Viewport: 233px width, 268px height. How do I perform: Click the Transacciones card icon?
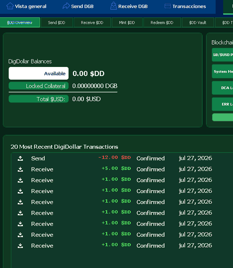point(167,6)
